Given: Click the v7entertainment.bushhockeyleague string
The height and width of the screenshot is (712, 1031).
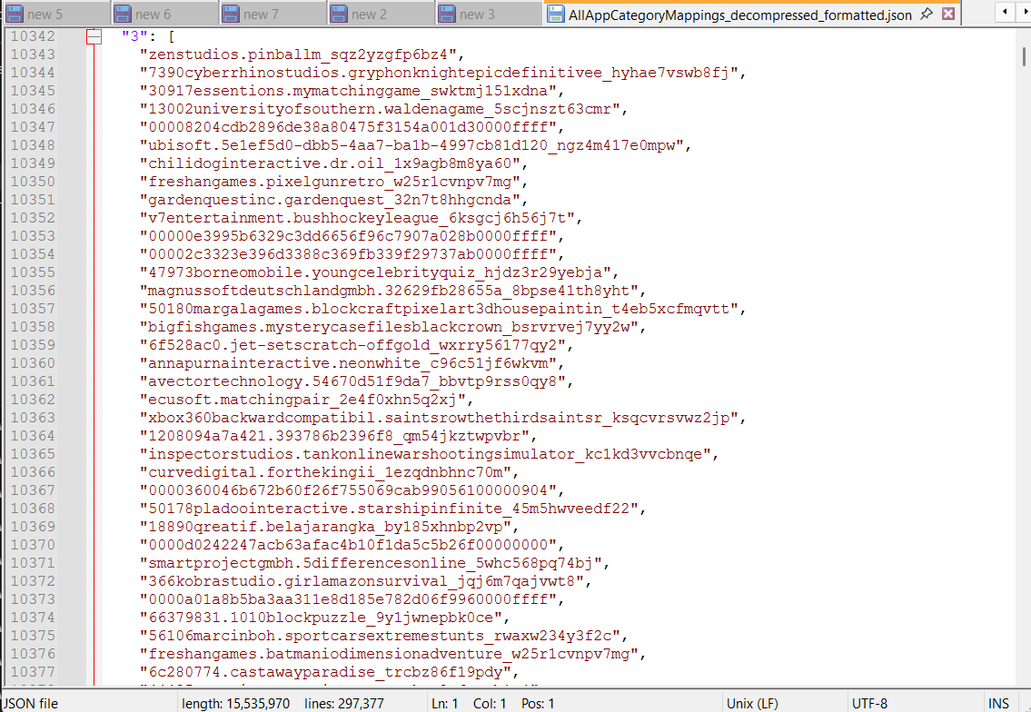Looking at the screenshot, I should click(x=357, y=218).
